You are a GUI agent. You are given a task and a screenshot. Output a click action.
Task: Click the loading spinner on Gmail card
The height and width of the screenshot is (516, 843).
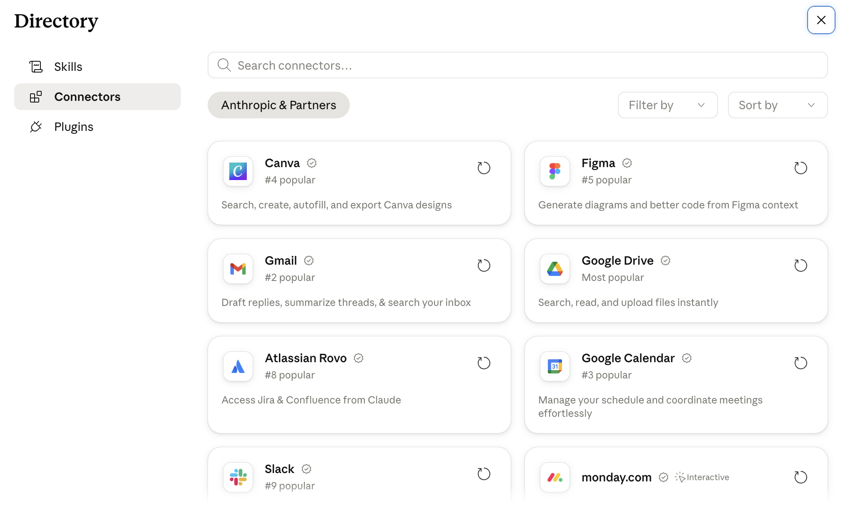[x=484, y=266]
